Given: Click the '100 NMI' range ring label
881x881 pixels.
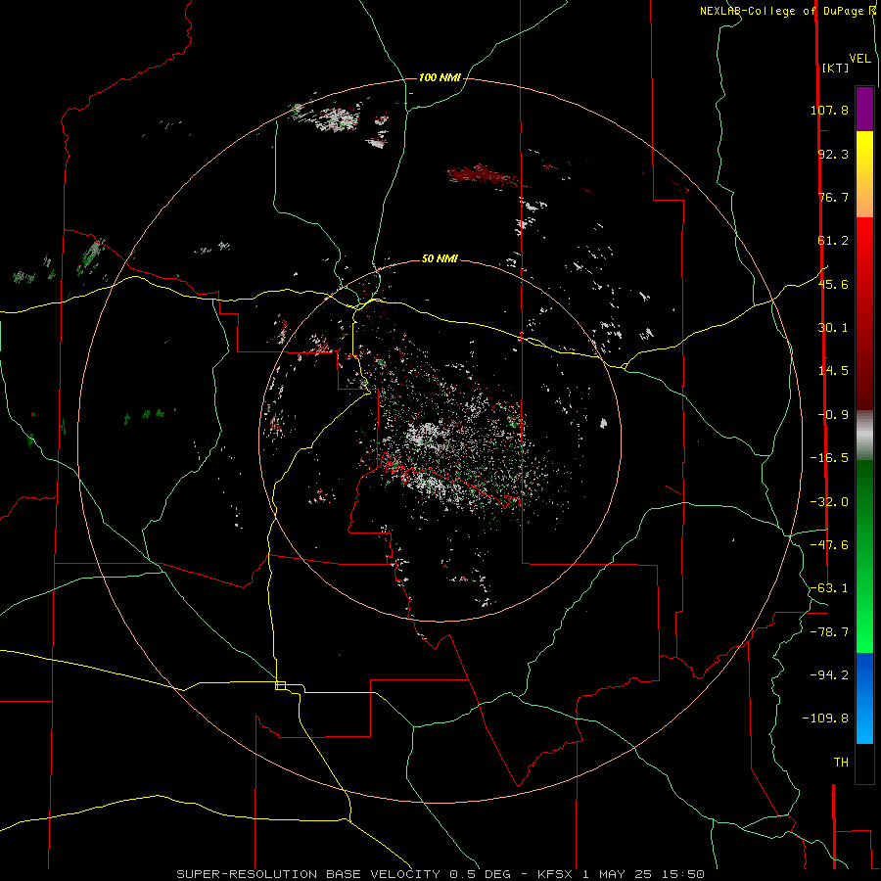Looking at the screenshot, I should [x=440, y=77].
